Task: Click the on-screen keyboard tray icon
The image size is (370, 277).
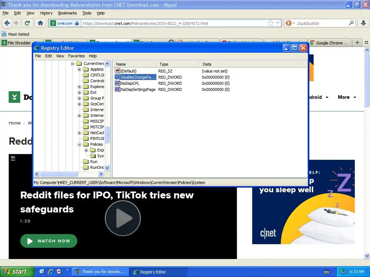Action: (327, 272)
